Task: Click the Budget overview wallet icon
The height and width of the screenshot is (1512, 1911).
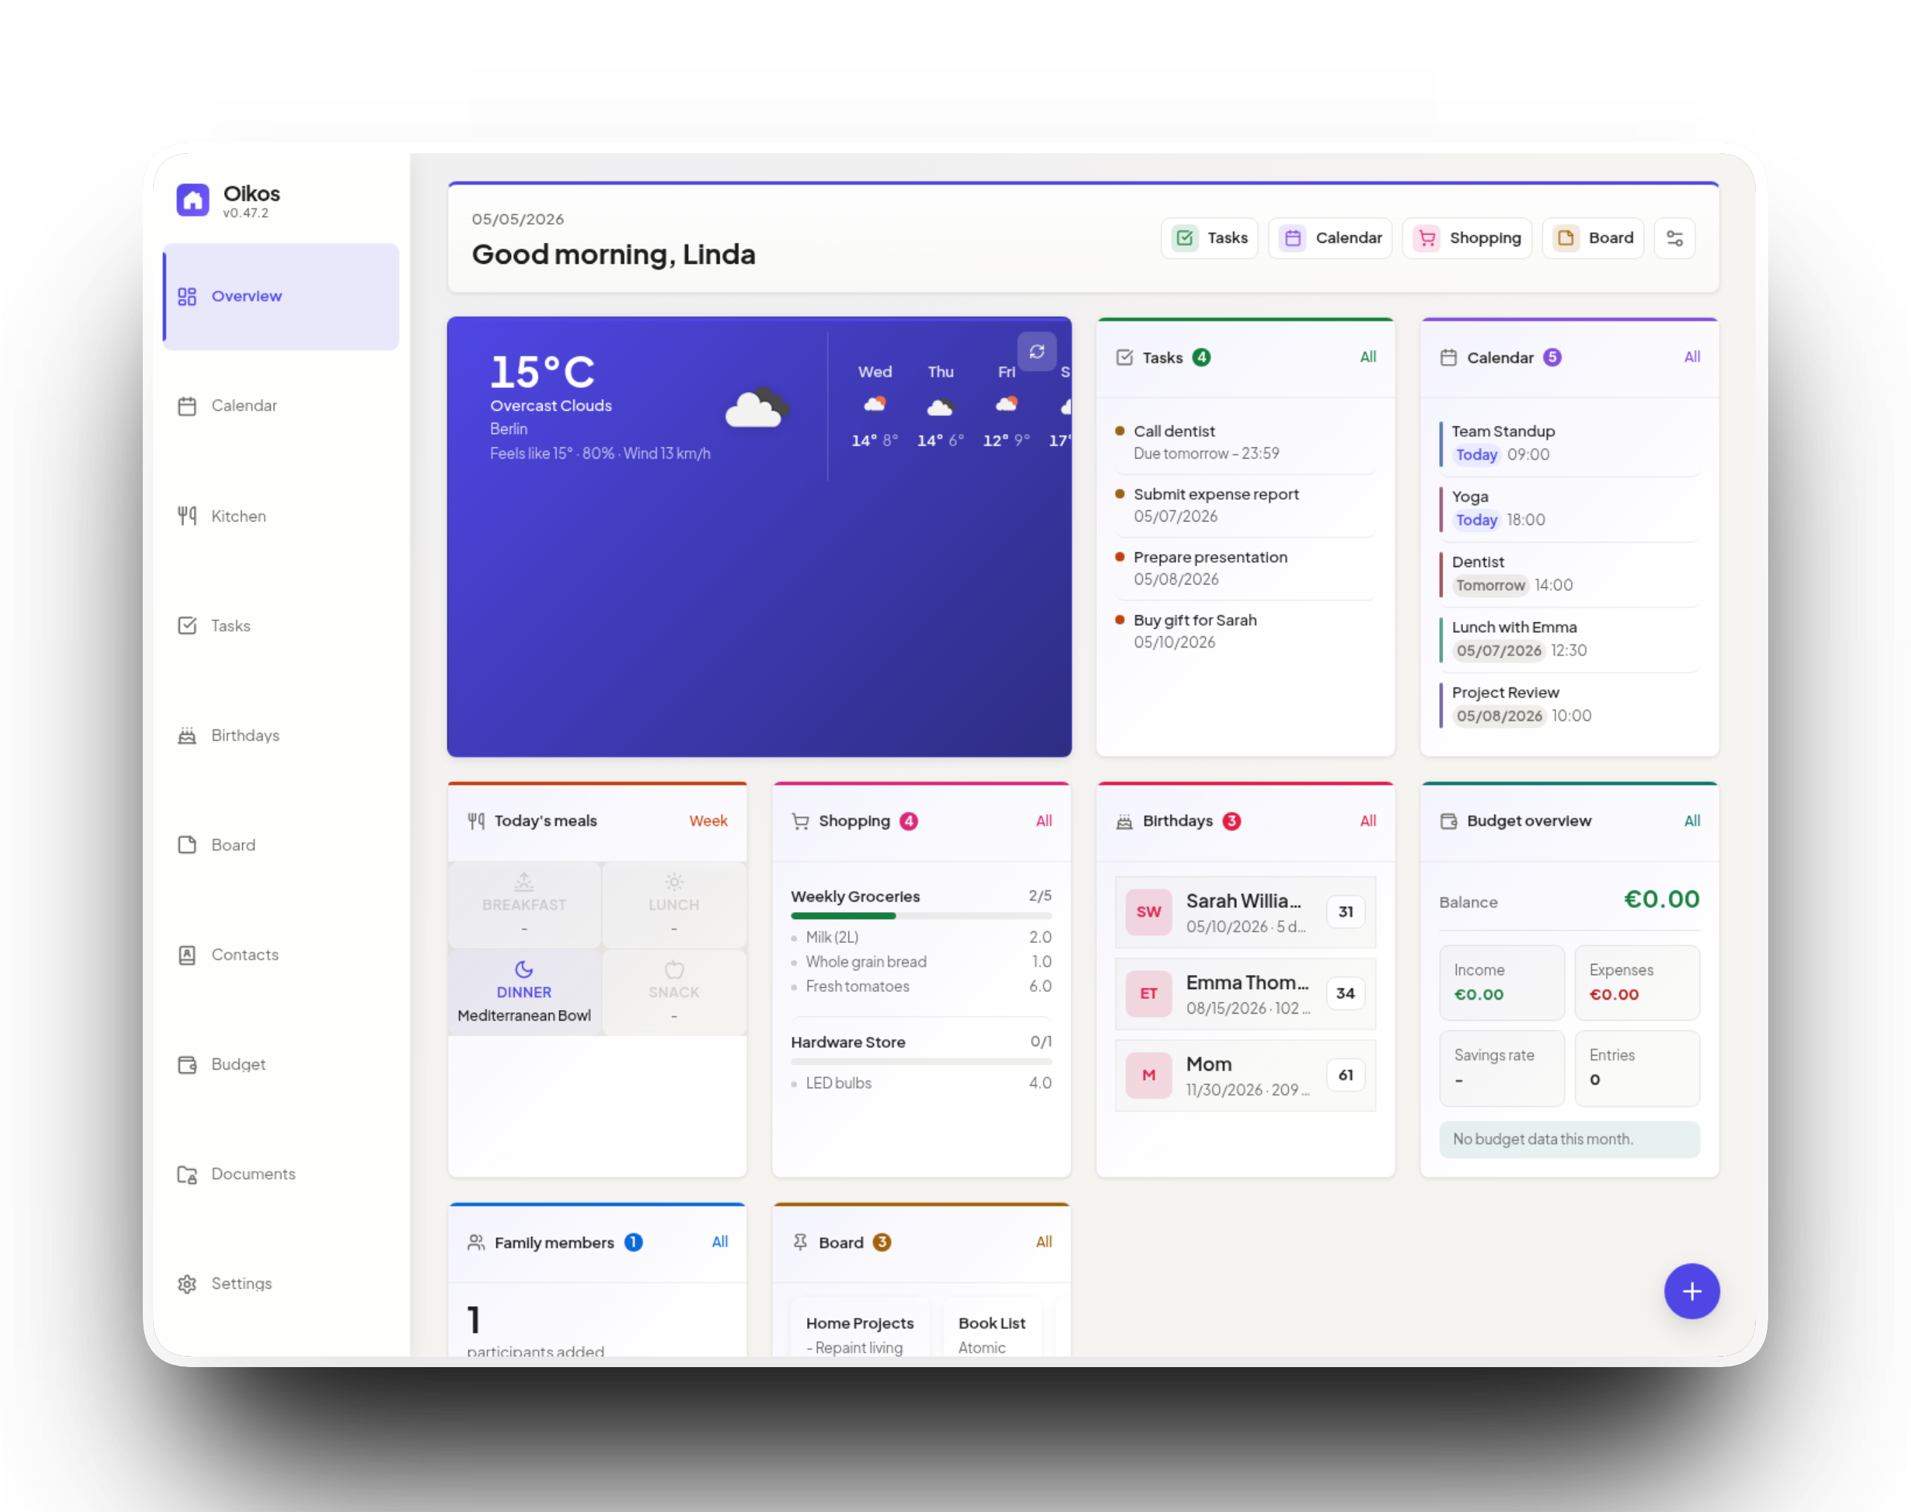Action: point(1448,822)
